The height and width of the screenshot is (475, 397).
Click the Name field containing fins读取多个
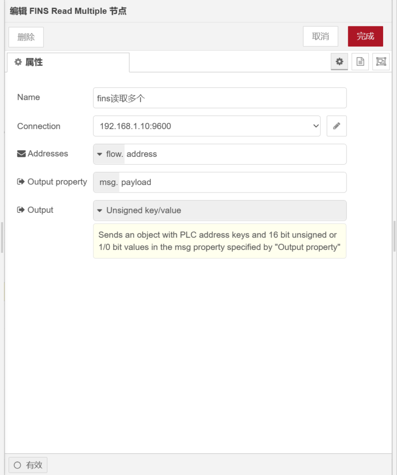(220, 98)
